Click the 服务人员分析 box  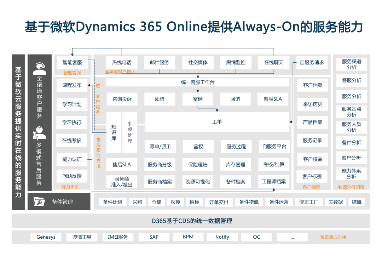click(351, 127)
